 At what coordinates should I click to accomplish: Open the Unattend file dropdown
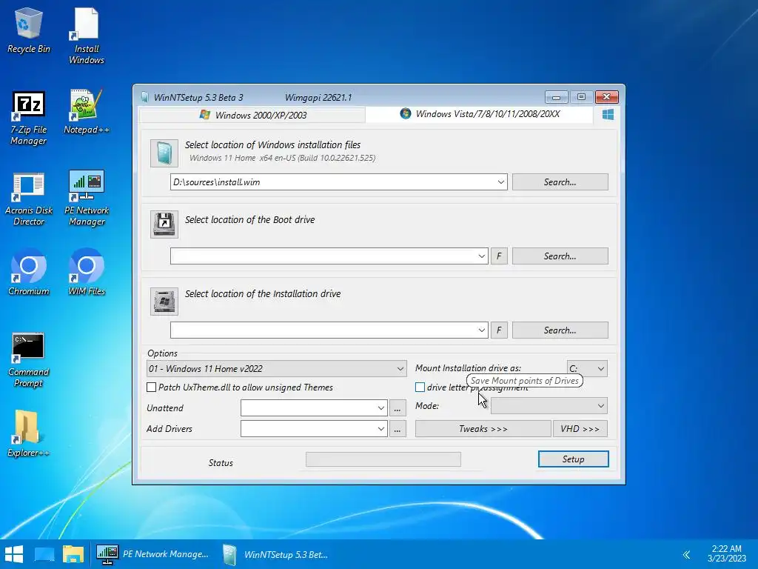pyautogui.click(x=381, y=408)
